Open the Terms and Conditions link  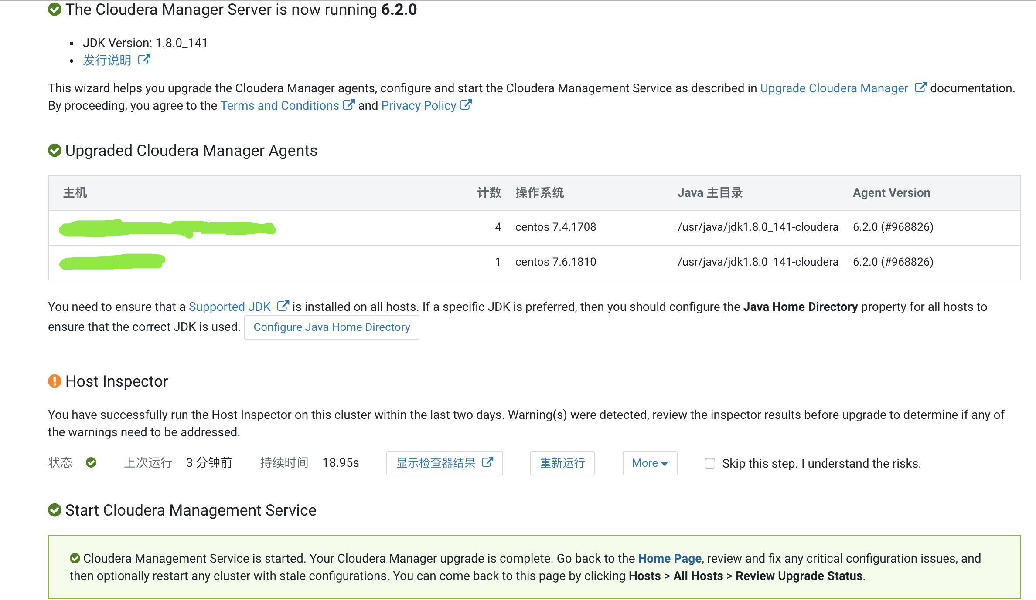tap(279, 105)
